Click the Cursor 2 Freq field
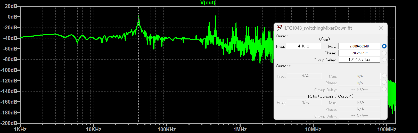The image size is (418, 133). [304, 76]
